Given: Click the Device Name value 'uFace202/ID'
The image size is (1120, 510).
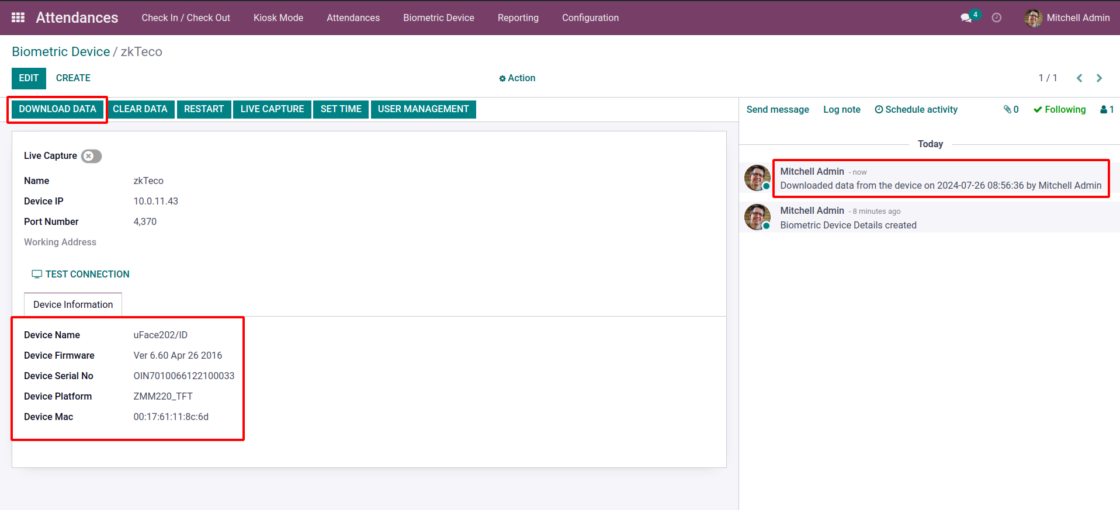Looking at the screenshot, I should pyautogui.click(x=161, y=335).
